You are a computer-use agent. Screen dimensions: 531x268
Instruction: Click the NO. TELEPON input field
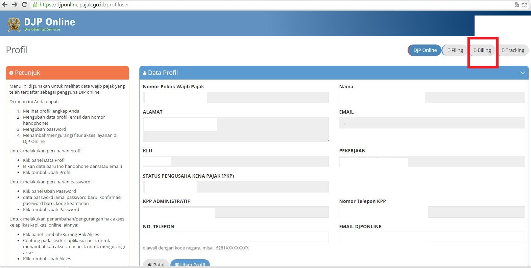coord(236,237)
